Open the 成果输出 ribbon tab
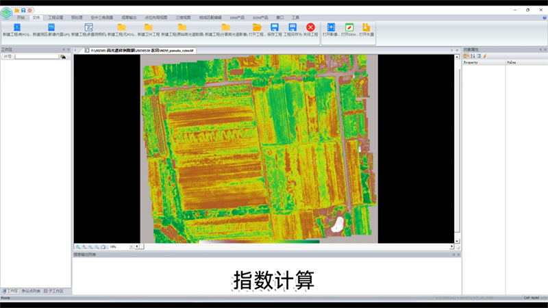Screen dimensions: 548x308 click(x=129, y=18)
